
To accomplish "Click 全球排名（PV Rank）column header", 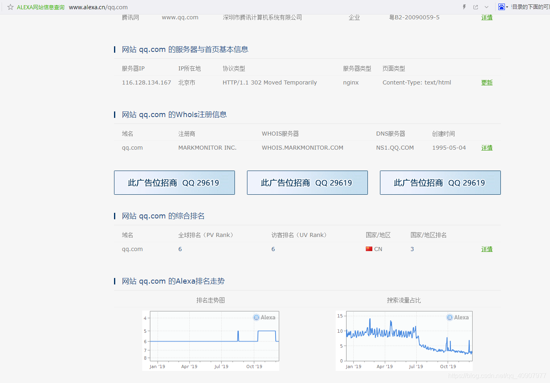I will click(x=206, y=235).
